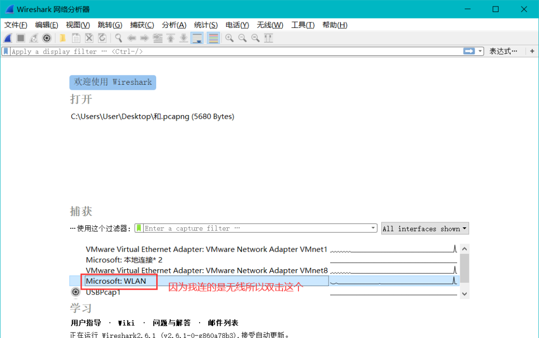Click the capture filter bookmark icon

click(x=139, y=228)
